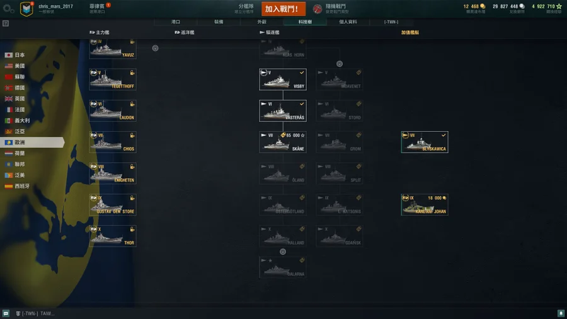Expand the circular node above Dalarna
This screenshot has width=567, height=319.
[283, 252]
